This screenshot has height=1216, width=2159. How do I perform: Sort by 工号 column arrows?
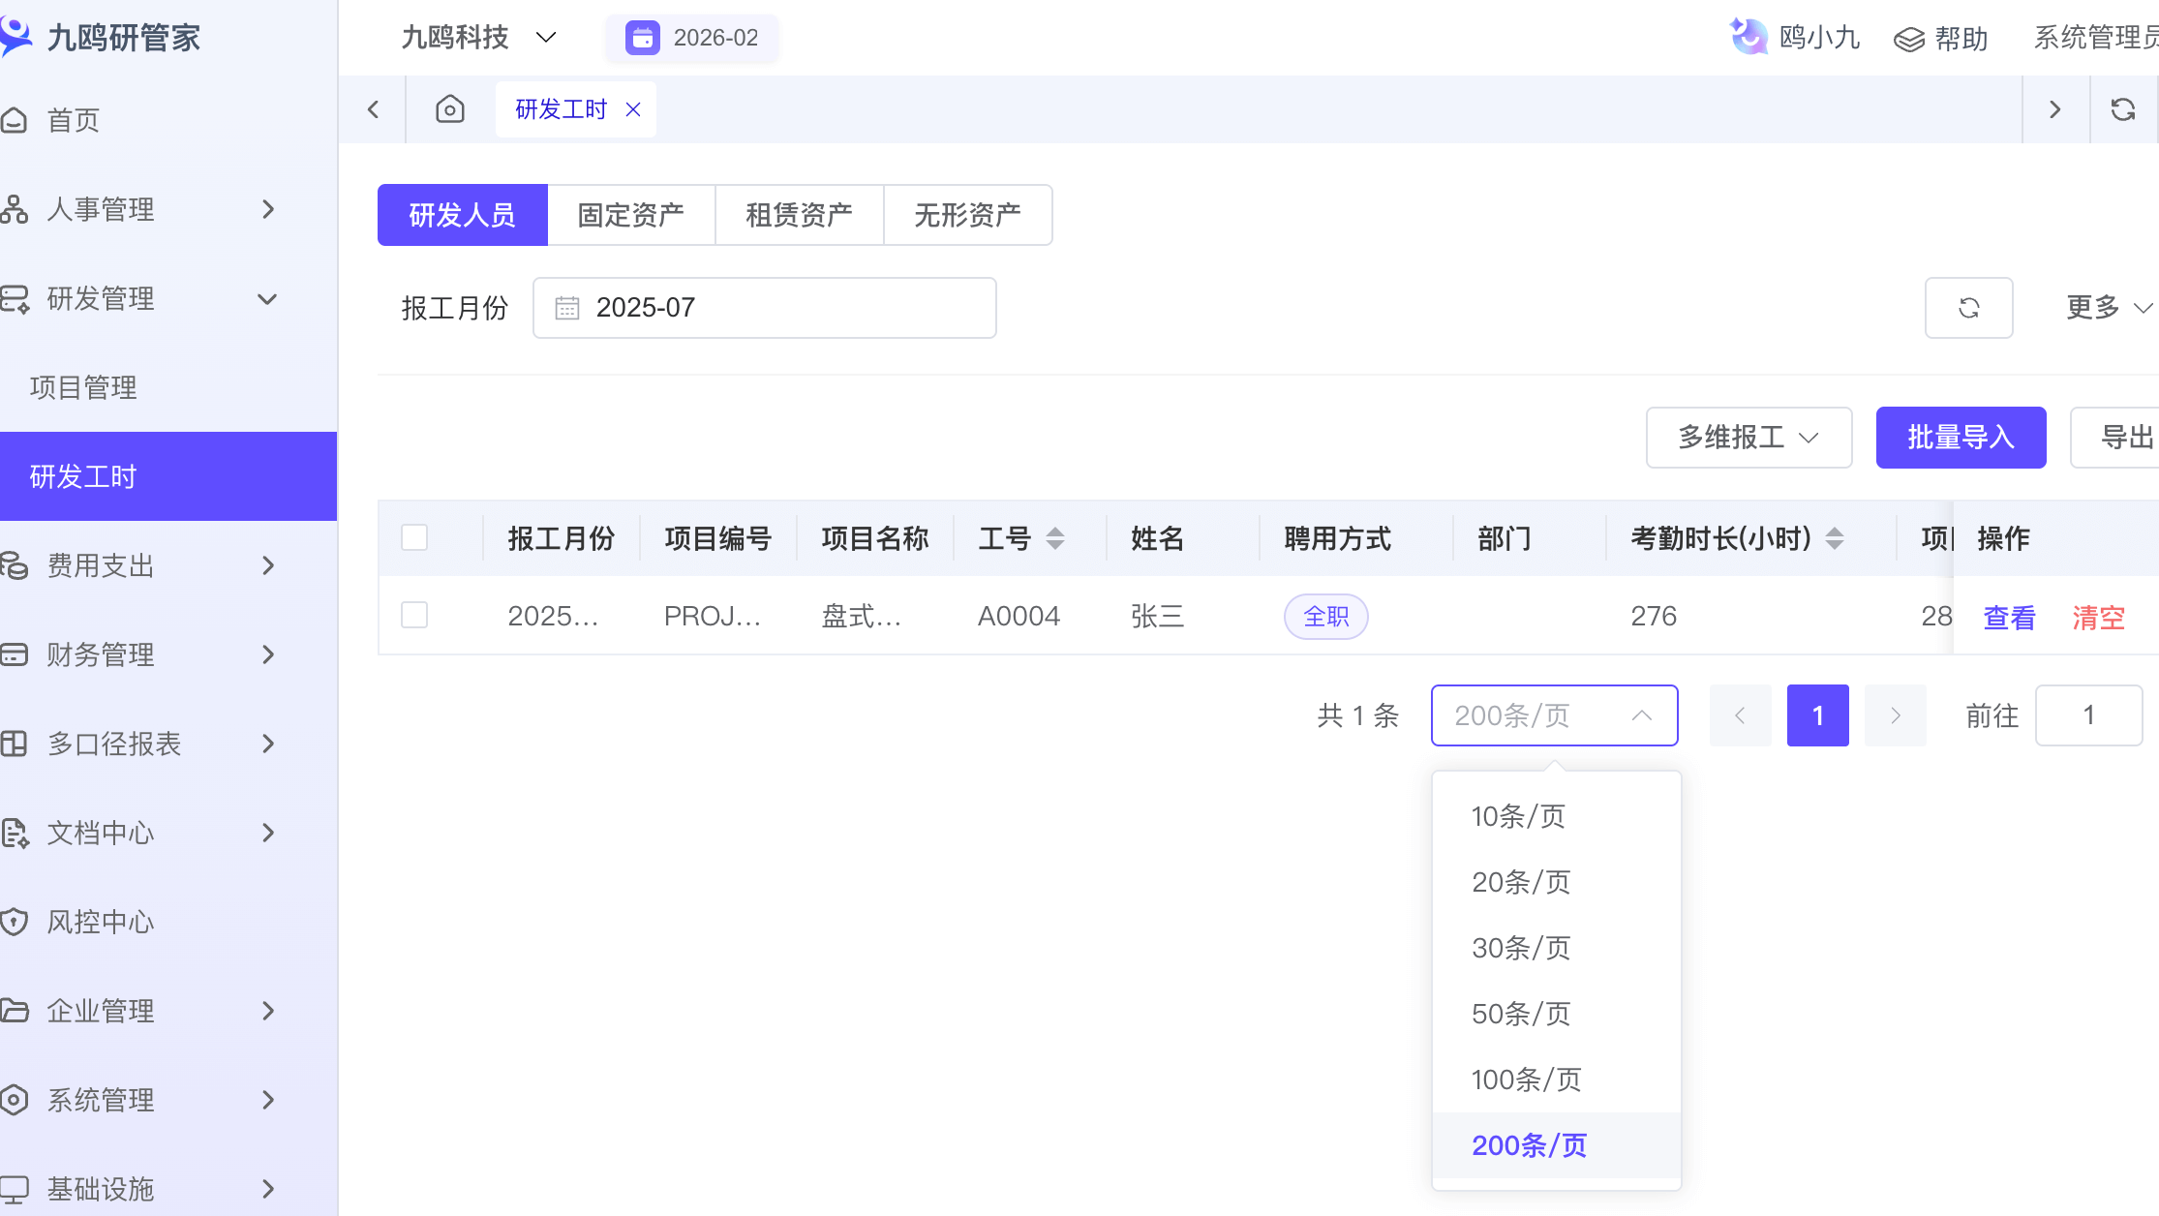coord(1055,538)
